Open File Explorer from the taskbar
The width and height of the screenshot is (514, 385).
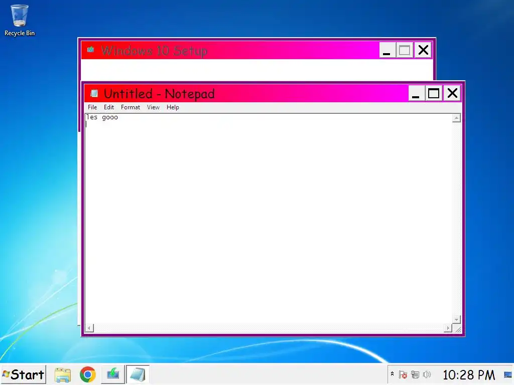(63, 374)
